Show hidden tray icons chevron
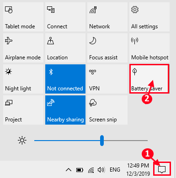The width and height of the screenshot is (176, 178). 69,170
